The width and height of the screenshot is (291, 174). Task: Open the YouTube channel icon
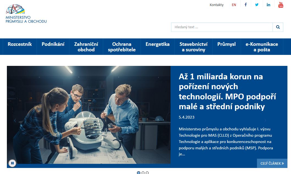tap(281, 5)
